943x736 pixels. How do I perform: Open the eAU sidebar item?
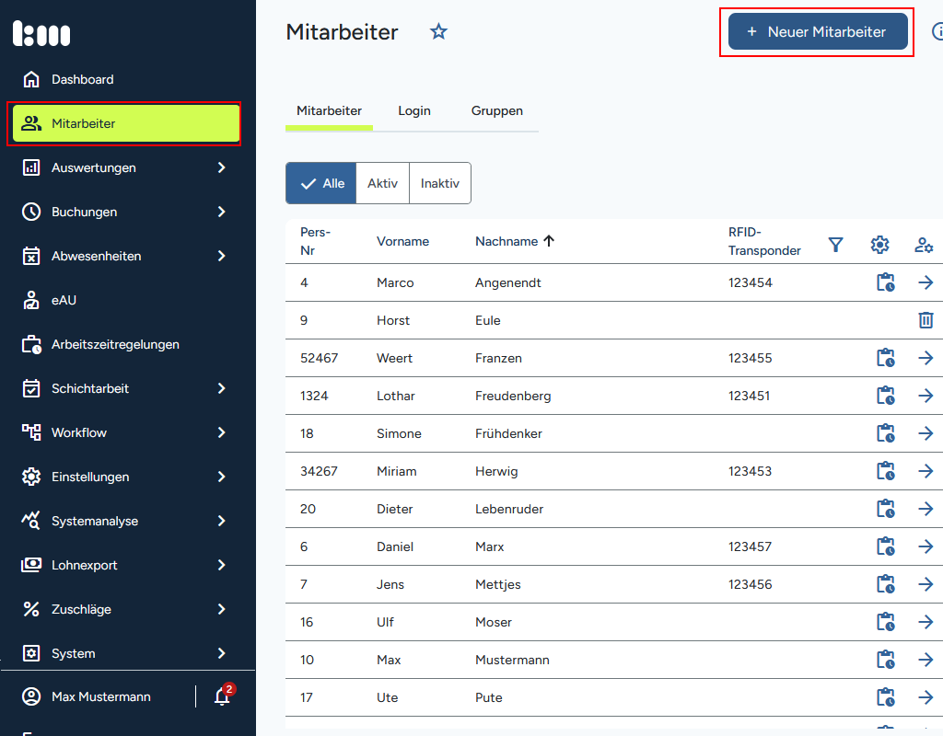(x=64, y=300)
